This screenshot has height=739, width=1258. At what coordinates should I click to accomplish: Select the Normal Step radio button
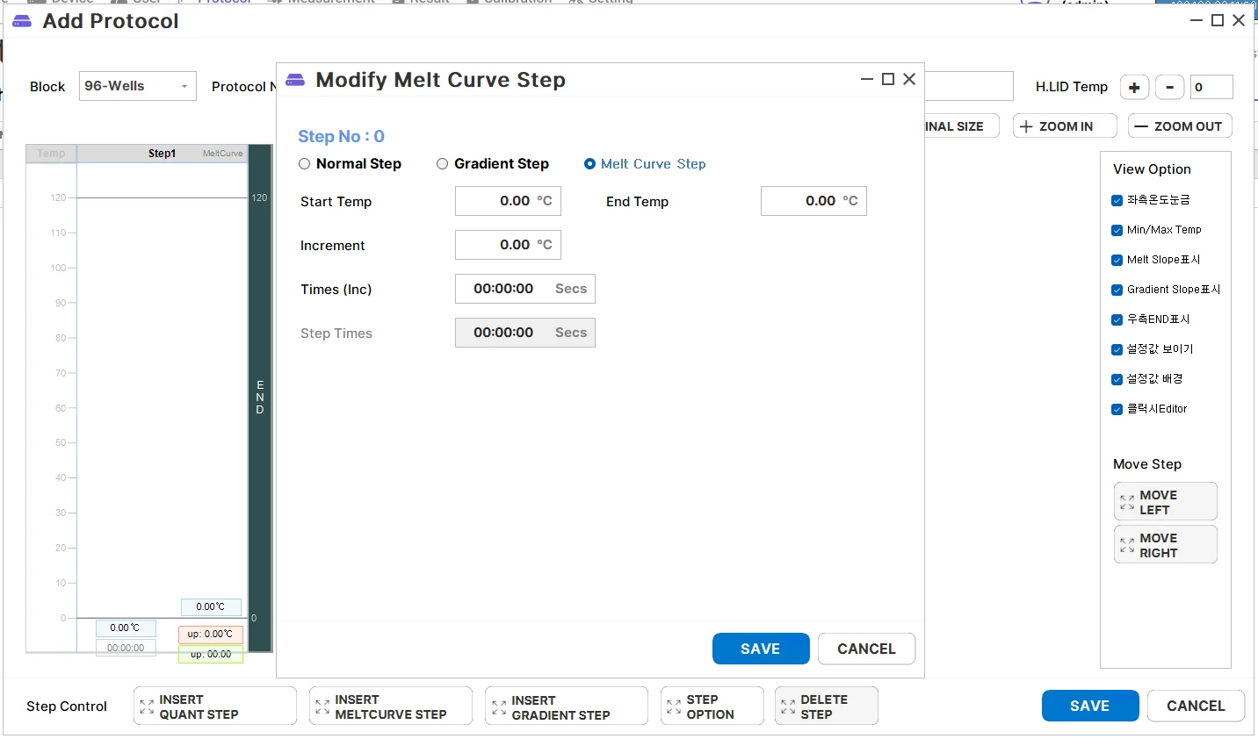pos(305,164)
